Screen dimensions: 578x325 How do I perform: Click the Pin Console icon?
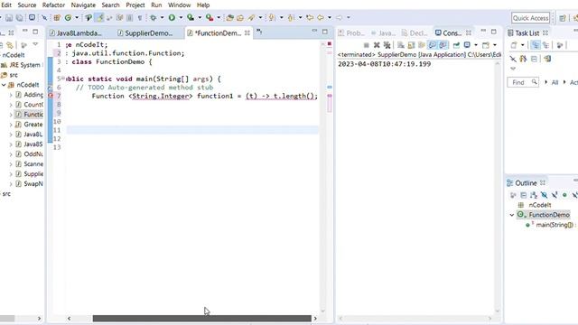tap(456, 45)
